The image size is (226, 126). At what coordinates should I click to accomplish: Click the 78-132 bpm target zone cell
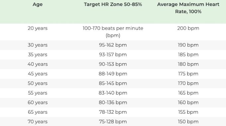point(113,112)
